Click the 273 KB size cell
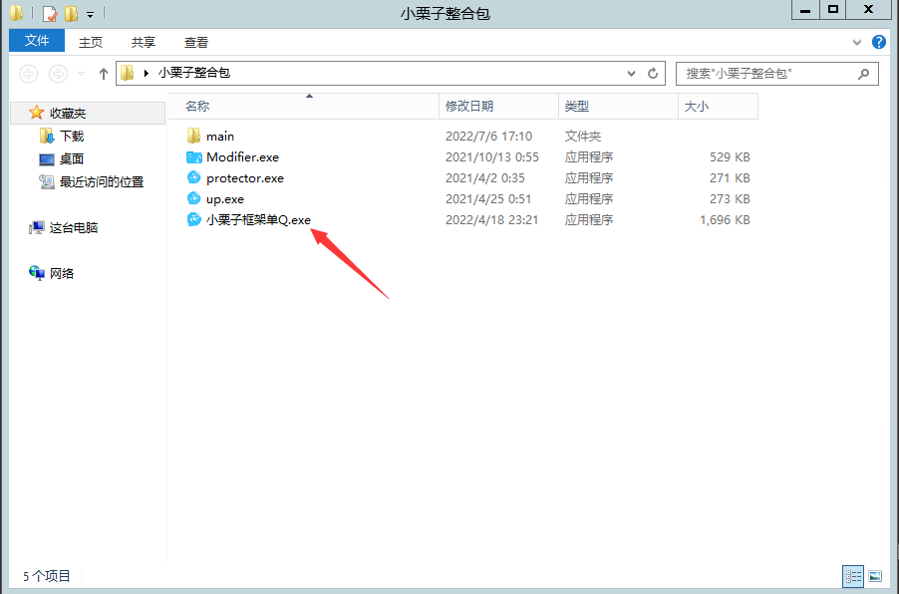The width and height of the screenshot is (899, 594). click(730, 199)
